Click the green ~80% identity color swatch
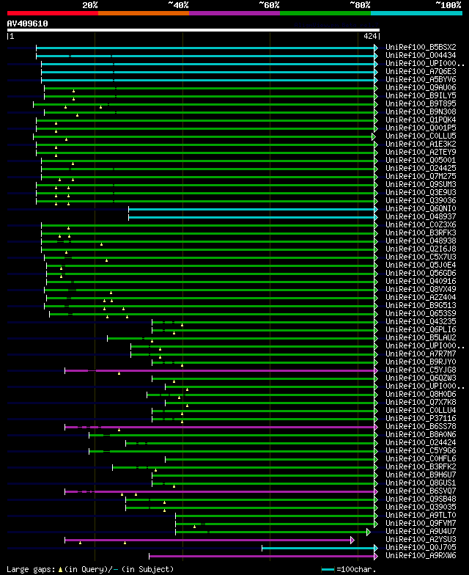 click(x=325, y=13)
